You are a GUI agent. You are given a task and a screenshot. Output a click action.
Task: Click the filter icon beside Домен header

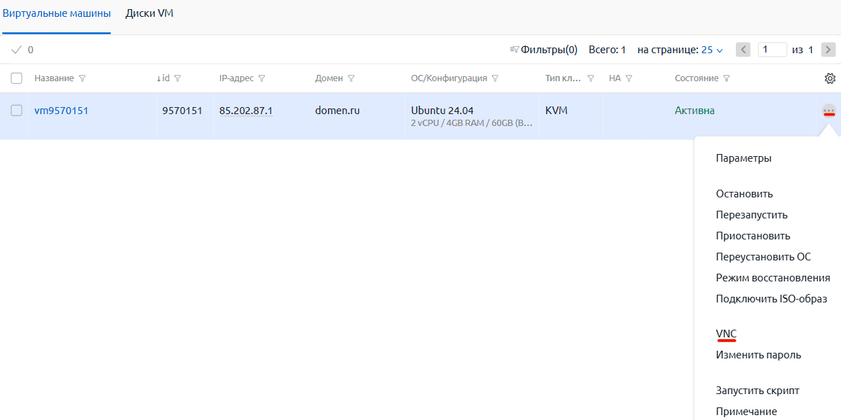[351, 78]
